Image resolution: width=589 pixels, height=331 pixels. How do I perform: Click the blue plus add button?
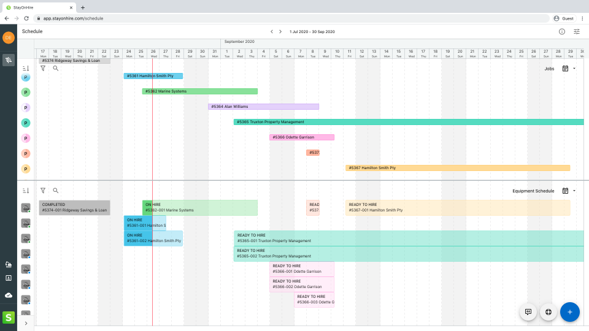(570, 312)
